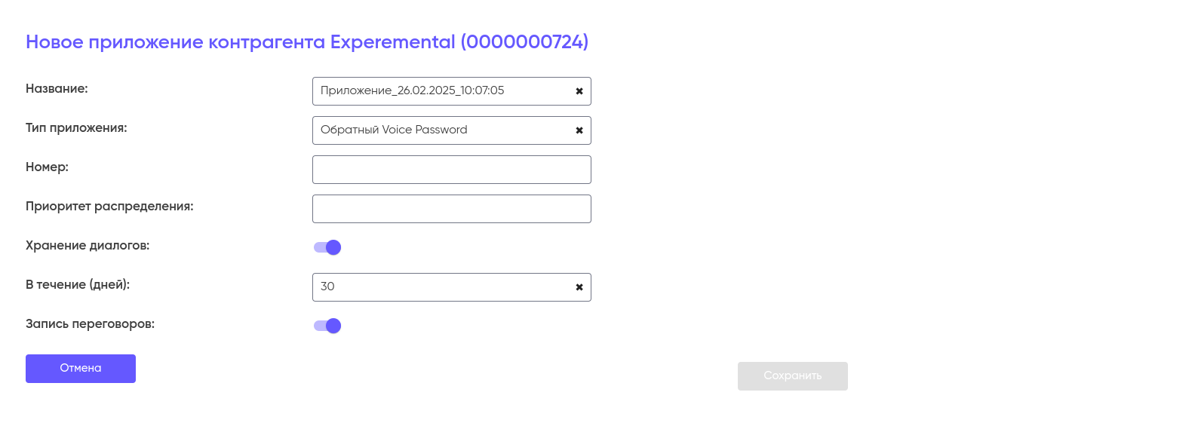Clear the Тип приложения selection
This screenshot has width=1204, height=429.
coord(579,130)
